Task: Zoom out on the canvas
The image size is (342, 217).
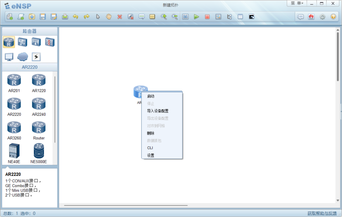Action: click(175, 17)
